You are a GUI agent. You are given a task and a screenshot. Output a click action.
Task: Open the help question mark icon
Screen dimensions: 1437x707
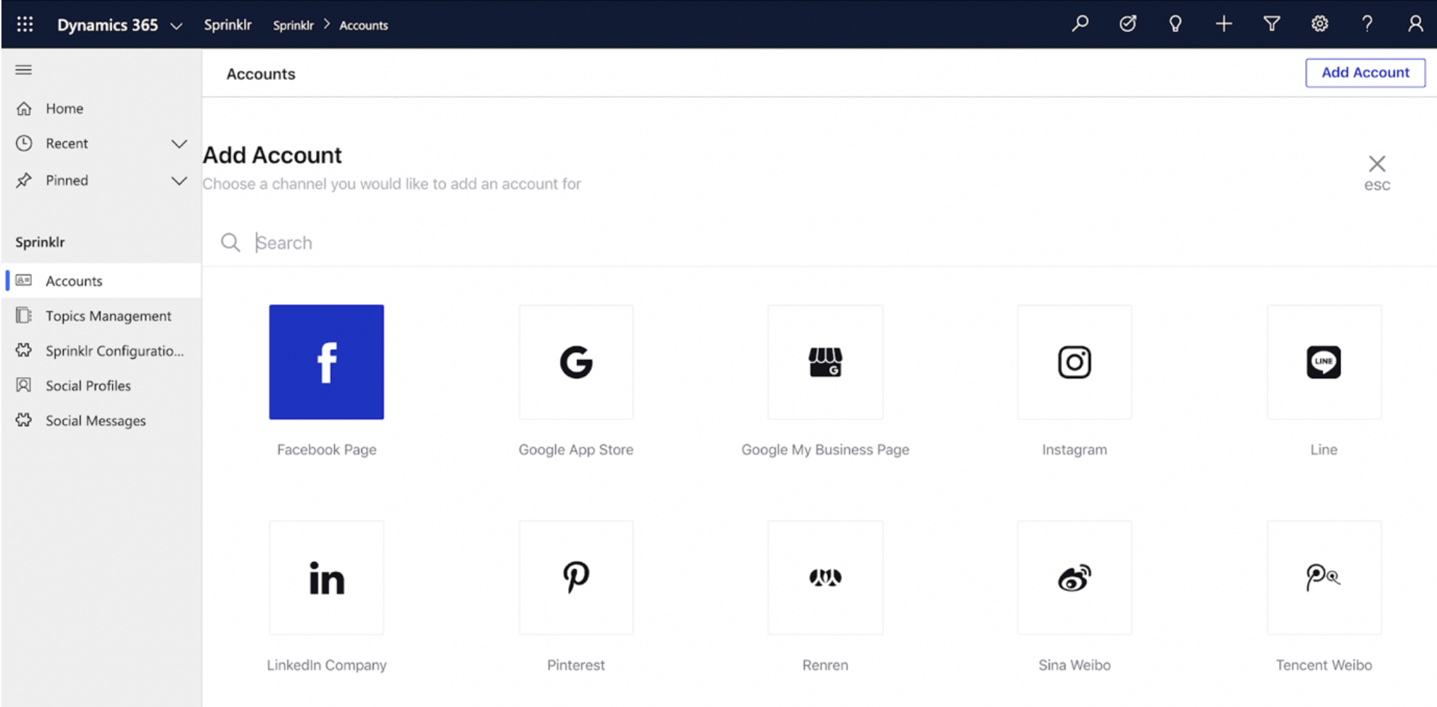pyautogui.click(x=1367, y=24)
